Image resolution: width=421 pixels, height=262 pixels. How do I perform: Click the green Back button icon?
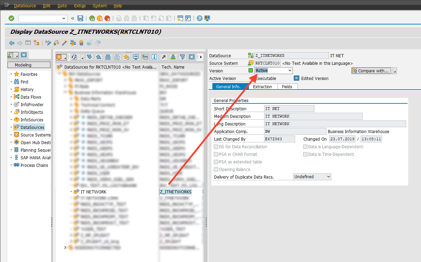pyautogui.click(x=92, y=18)
